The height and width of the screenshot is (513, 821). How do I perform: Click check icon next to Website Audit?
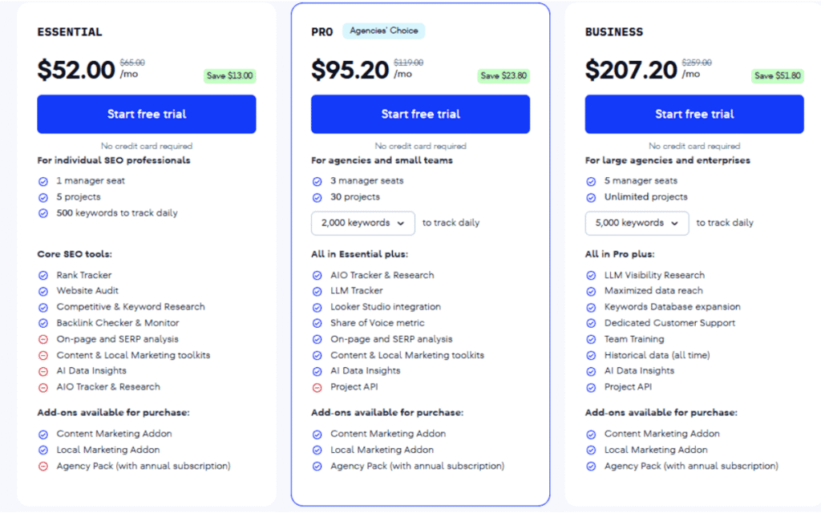(x=43, y=292)
